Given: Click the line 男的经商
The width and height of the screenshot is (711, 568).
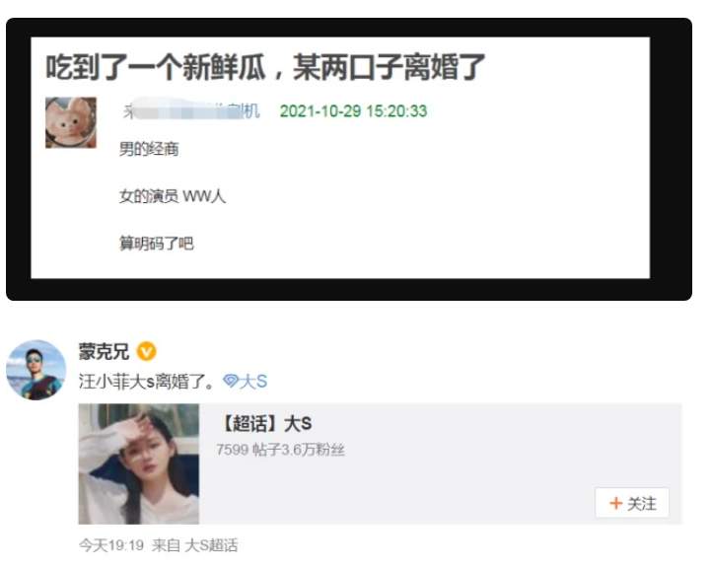Looking at the screenshot, I should (149, 149).
